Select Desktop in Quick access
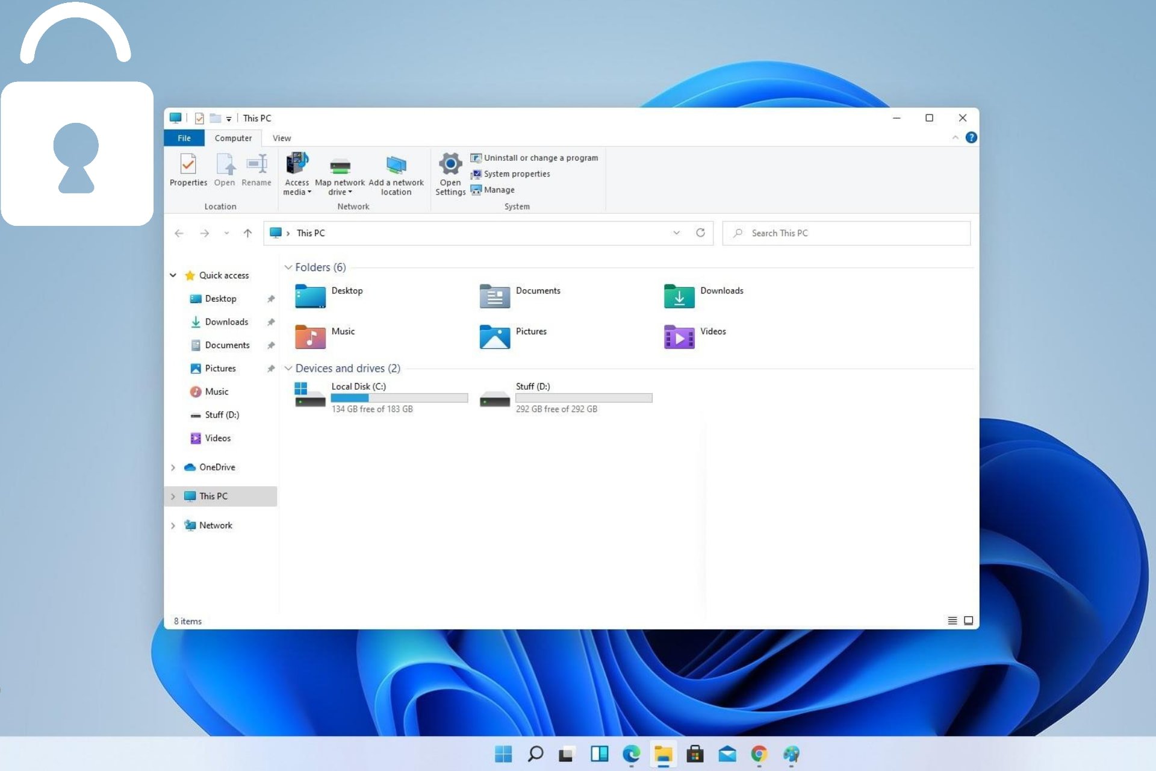Image resolution: width=1156 pixels, height=771 pixels. coord(220,299)
